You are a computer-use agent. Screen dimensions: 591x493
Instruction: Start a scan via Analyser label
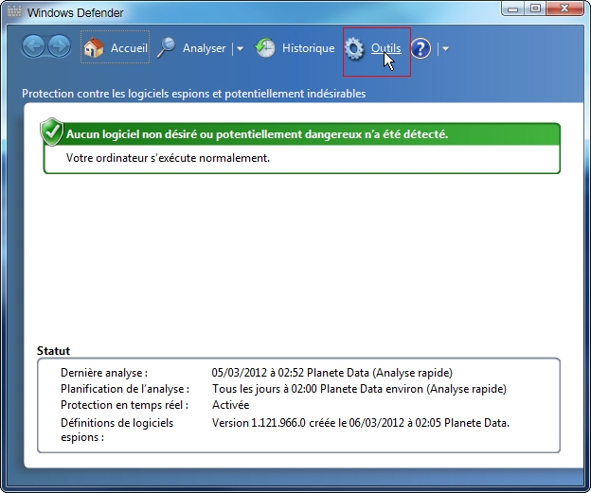click(204, 48)
